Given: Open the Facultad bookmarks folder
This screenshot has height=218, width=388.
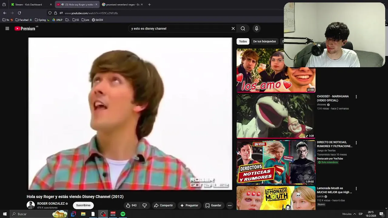Looking at the screenshot, I should [x=24, y=20].
